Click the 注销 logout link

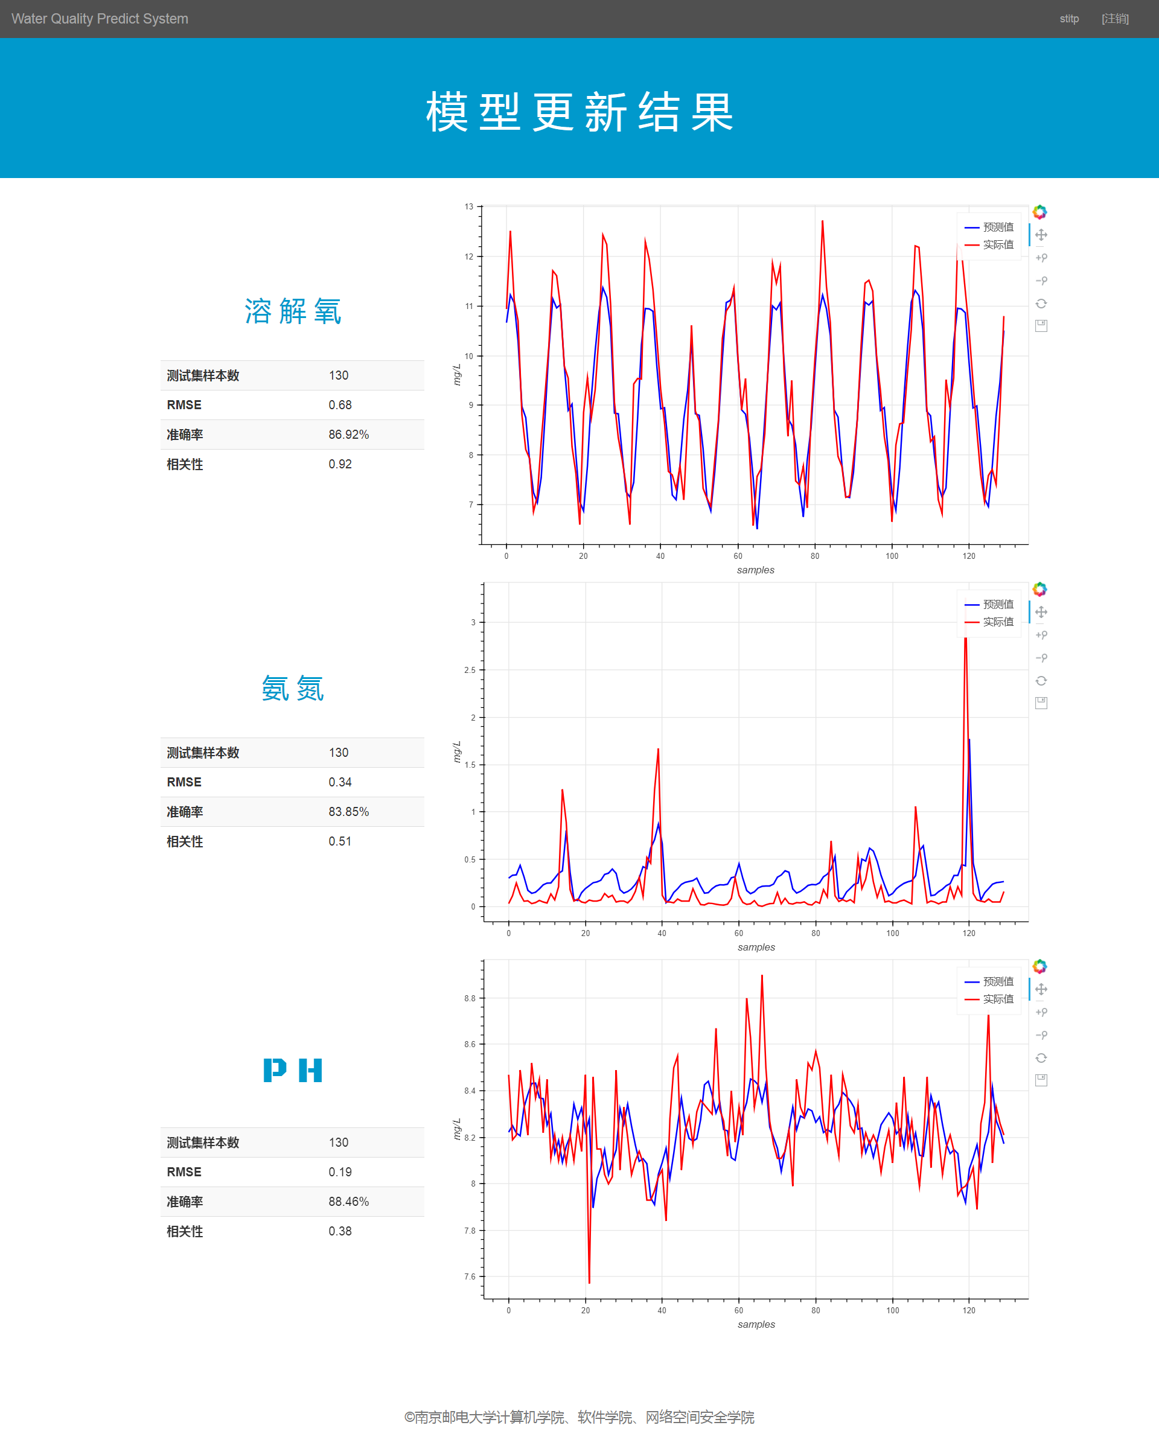[1115, 19]
